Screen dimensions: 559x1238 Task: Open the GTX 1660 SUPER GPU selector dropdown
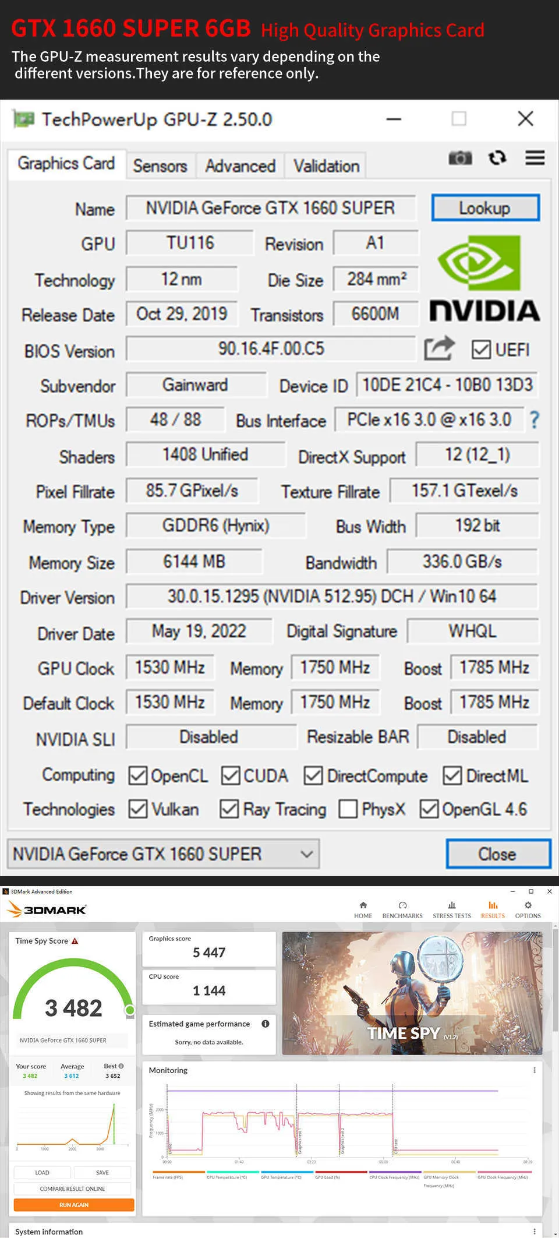pyautogui.click(x=163, y=854)
